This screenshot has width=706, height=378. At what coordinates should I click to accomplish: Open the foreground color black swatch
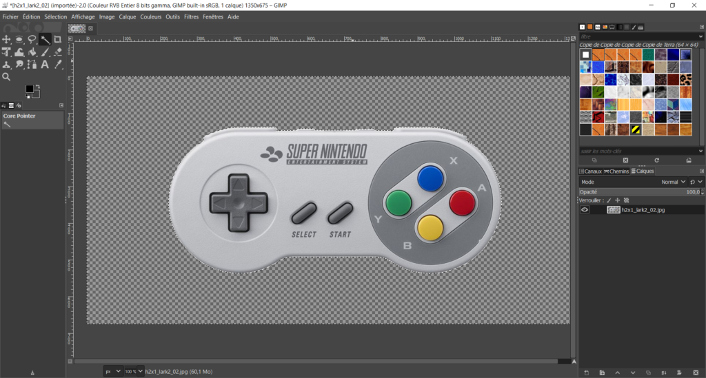pyautogui.click(x=29, y=89)
